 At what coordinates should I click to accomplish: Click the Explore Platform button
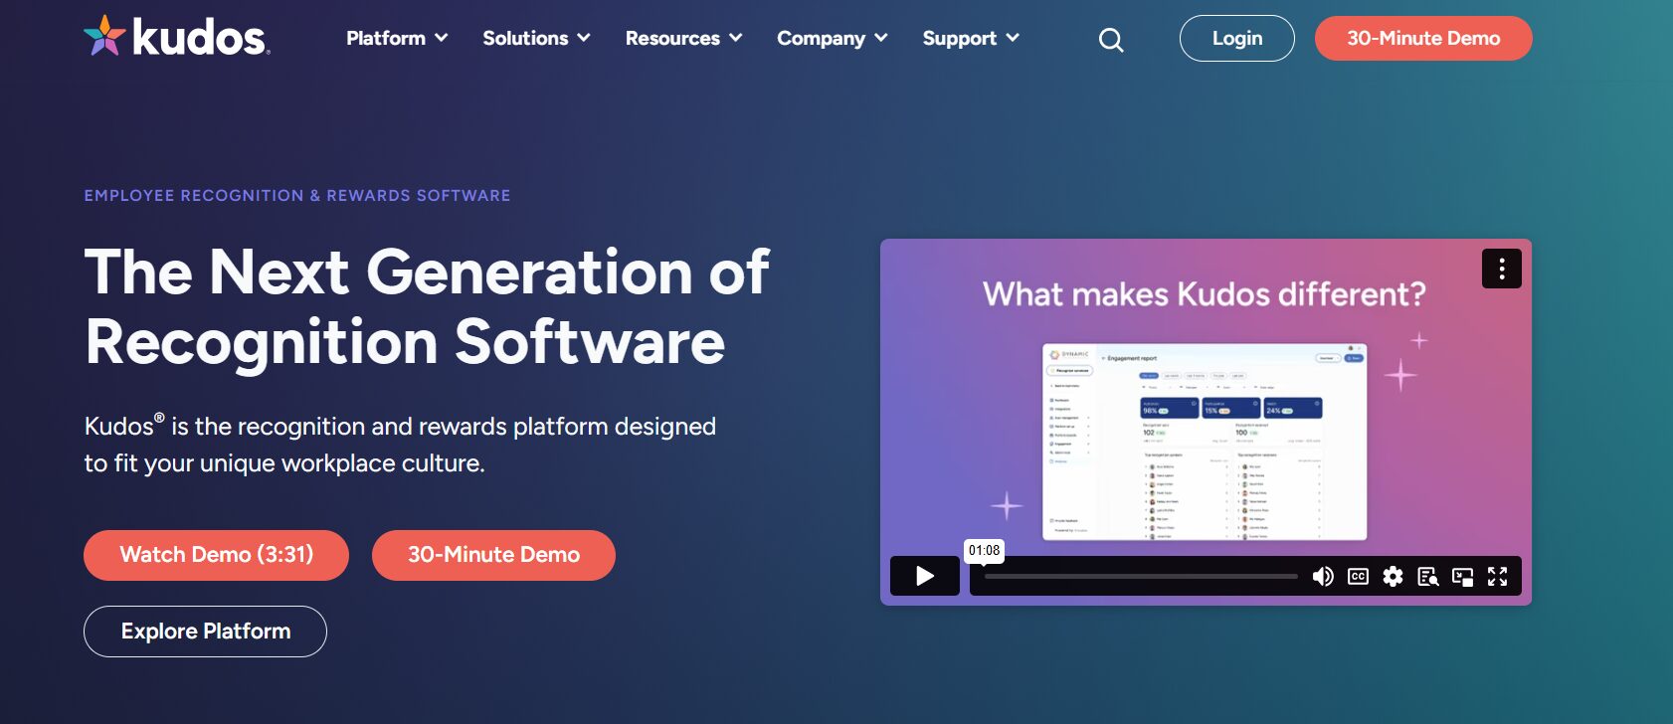[x=205, y=632]
